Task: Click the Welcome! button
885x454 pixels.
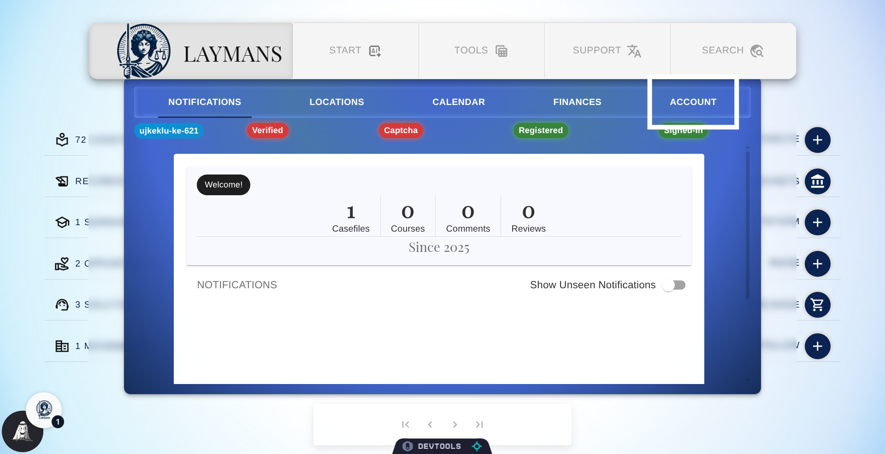Action: pos(224,185)
